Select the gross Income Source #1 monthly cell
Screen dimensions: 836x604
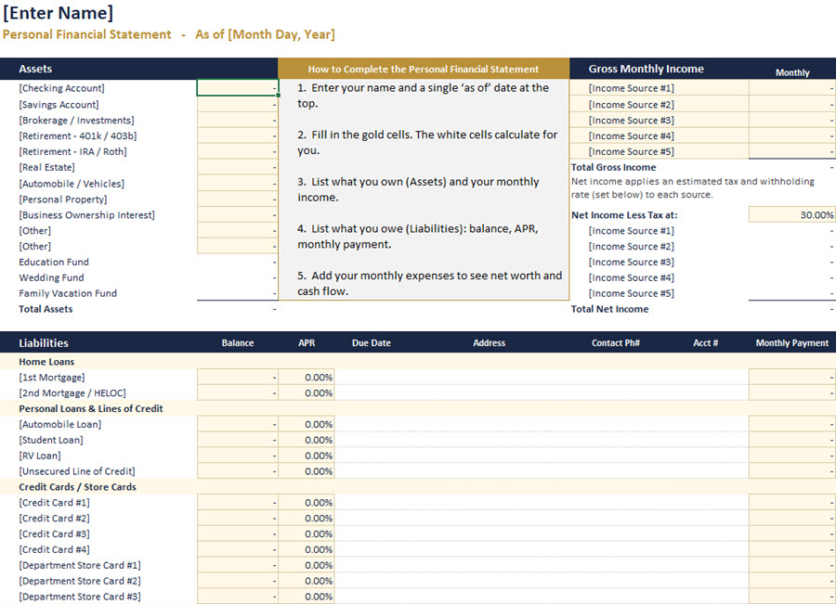[791, 88]
